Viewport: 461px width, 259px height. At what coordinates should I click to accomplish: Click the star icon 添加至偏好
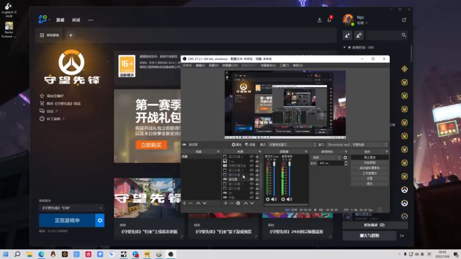coord(42,96)
